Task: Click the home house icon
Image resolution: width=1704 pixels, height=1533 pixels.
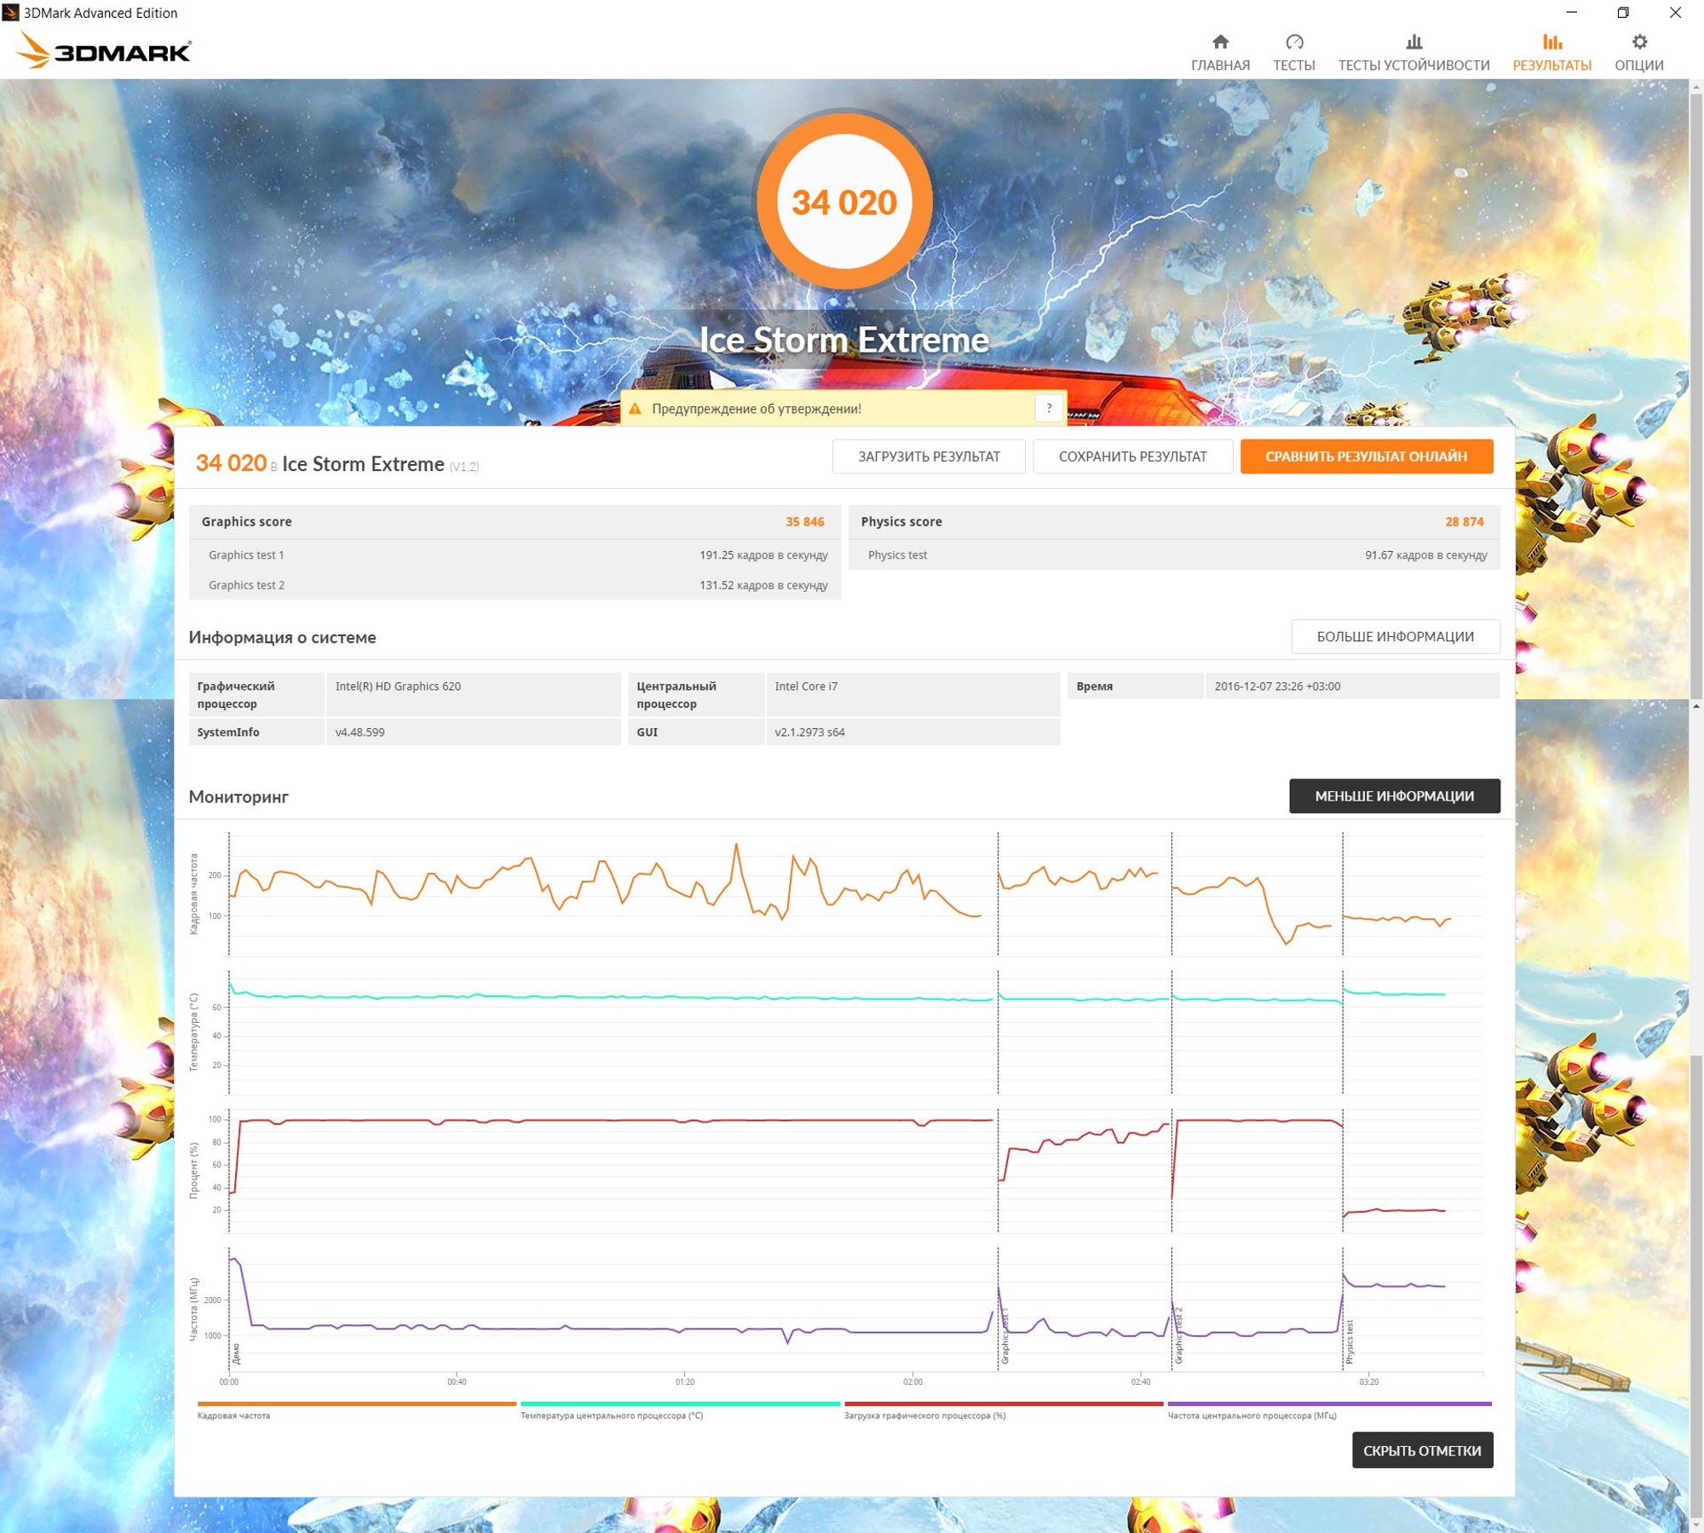Action: pyautogui.click(x=1220, y=42)
